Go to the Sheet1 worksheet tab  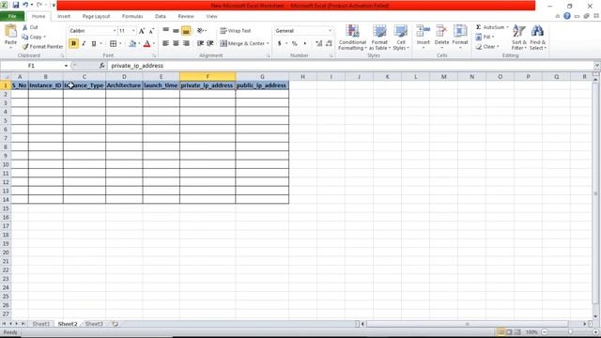(x=41, y=324)
